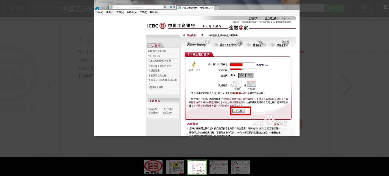The width and height of the screenshot is (389, 176).
Task: Open the ICBC logo thumbnail
Action: pyautogui.click(x=153, y=167)
